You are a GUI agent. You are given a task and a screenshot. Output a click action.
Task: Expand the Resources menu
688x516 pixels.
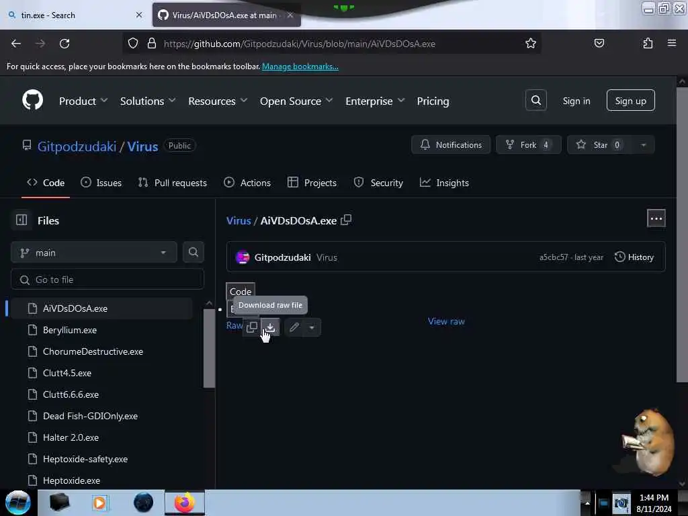pyautogui.click(x=218, y=101)
